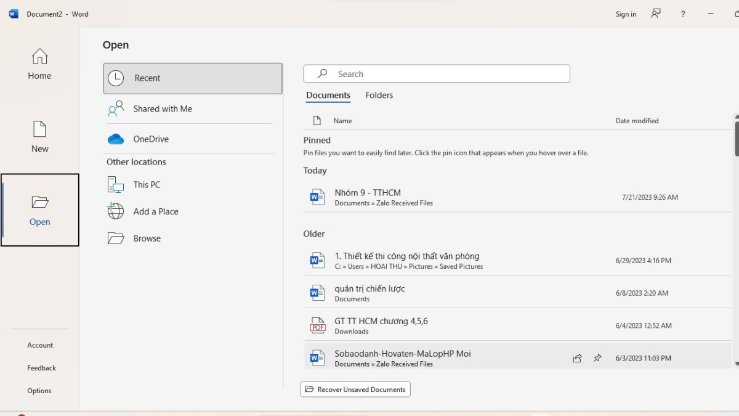Choose This PC location
Image resolution: width=739 pixels, height=416 pixels.
(x=147, y=184)
